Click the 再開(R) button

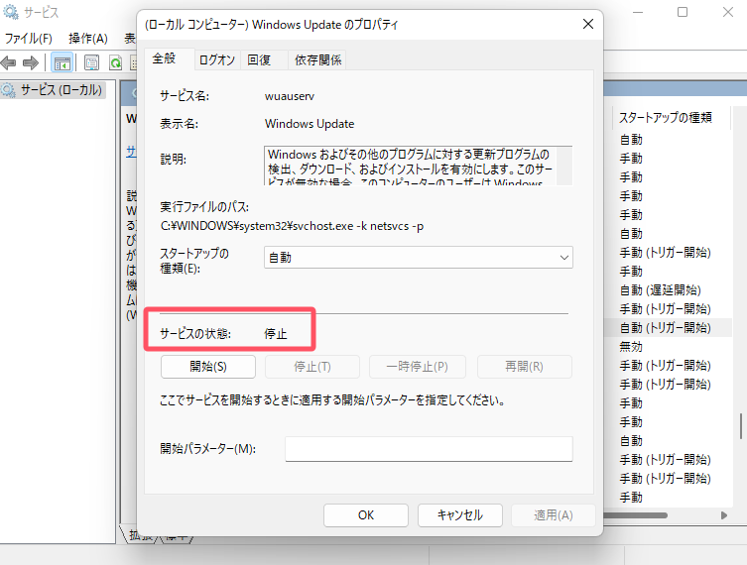524,367
